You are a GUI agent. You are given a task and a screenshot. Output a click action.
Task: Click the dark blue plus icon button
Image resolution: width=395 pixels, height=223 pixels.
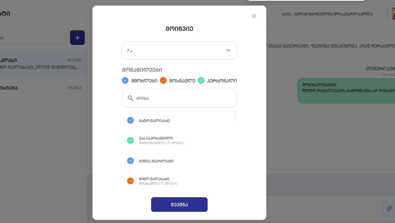click(77, 38)
